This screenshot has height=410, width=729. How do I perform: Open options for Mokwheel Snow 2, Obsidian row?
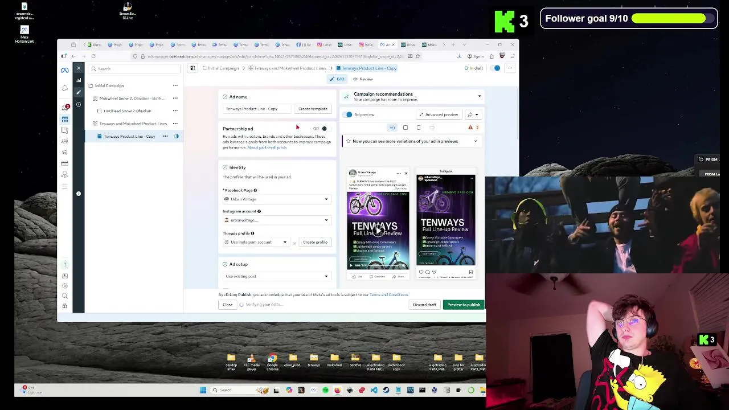tap(175, 99)
